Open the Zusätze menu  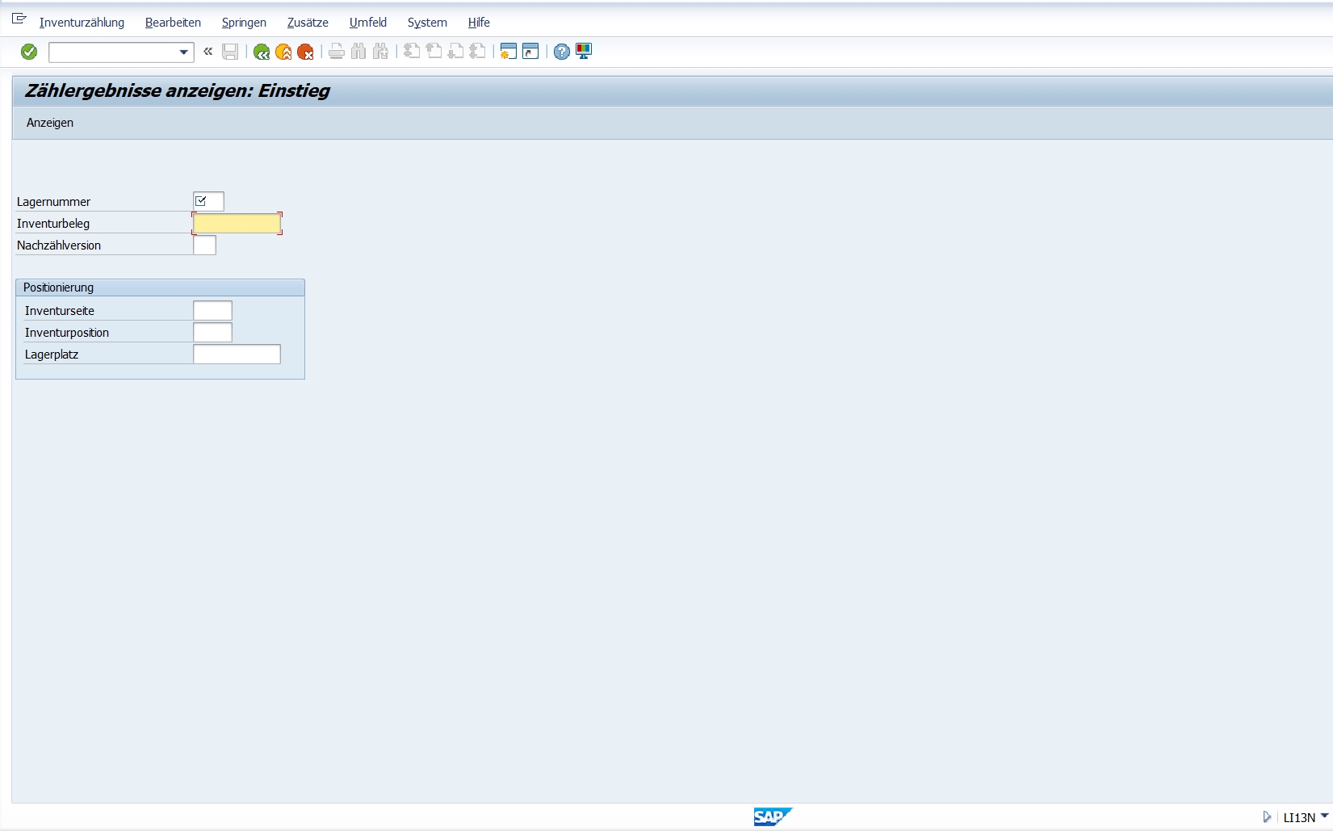pyautogui.click(x=308, y=23)
